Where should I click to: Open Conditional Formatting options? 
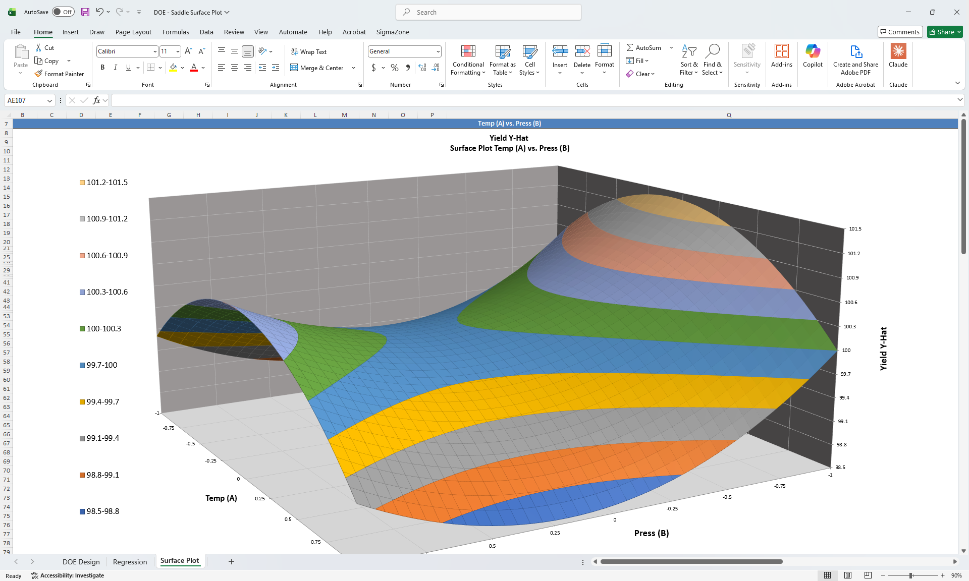pyautogui.click(x=467, y=60)
